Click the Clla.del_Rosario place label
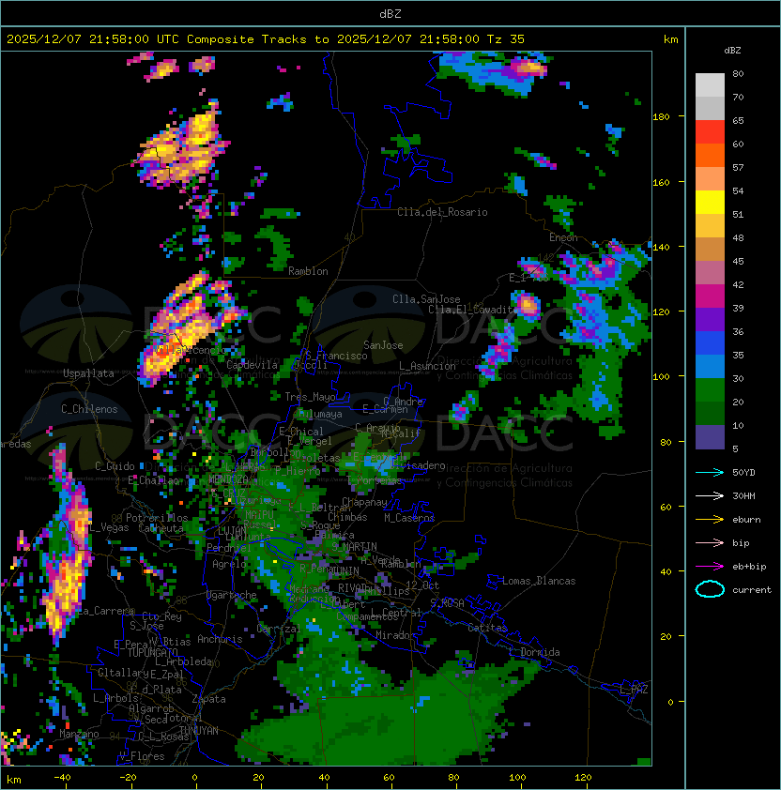781x790 pixels. click(442, 212)
